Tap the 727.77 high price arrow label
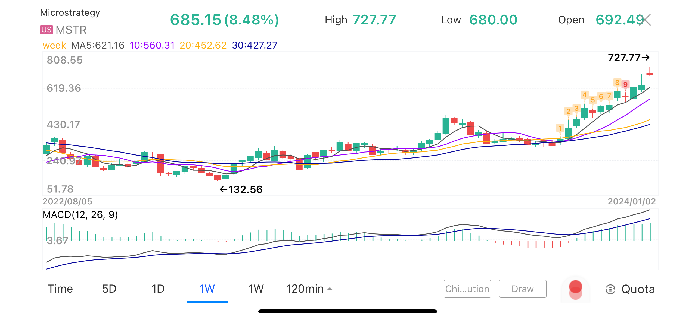 coord(629,58)
